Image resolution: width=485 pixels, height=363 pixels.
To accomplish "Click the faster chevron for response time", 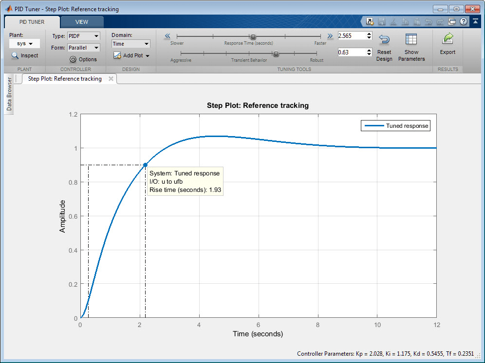I will tap(330, 35).
